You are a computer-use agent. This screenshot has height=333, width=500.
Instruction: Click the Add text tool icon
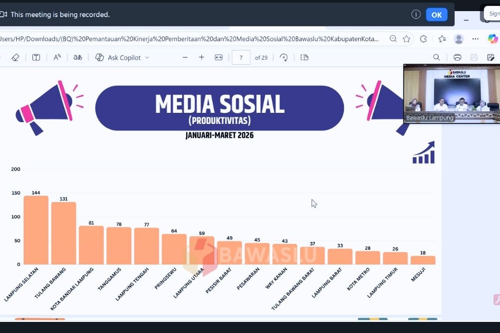(x=36, y=57)
